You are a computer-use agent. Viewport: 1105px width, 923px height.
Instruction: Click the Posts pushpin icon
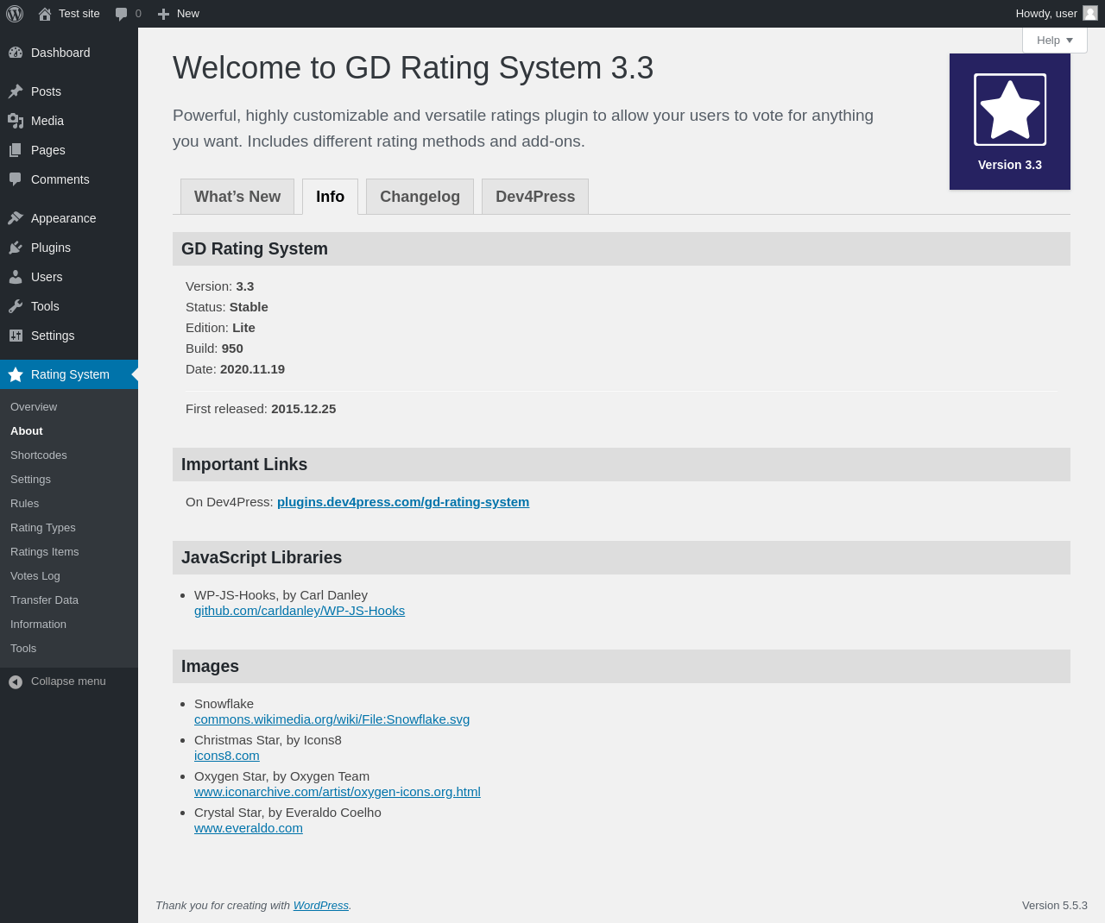pyautogui.click(x=16, y=91)
